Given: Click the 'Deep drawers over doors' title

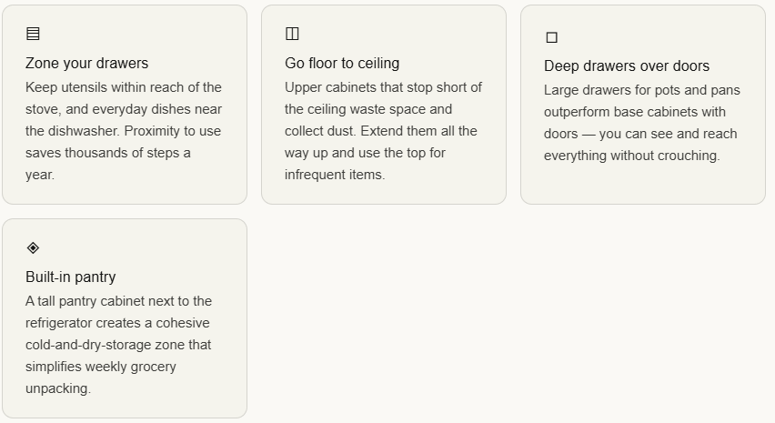Looking at the screenshot, I should pos(627,66).
